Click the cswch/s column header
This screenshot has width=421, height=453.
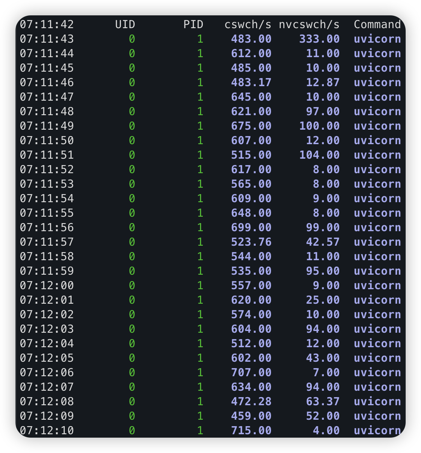[248, 25]
